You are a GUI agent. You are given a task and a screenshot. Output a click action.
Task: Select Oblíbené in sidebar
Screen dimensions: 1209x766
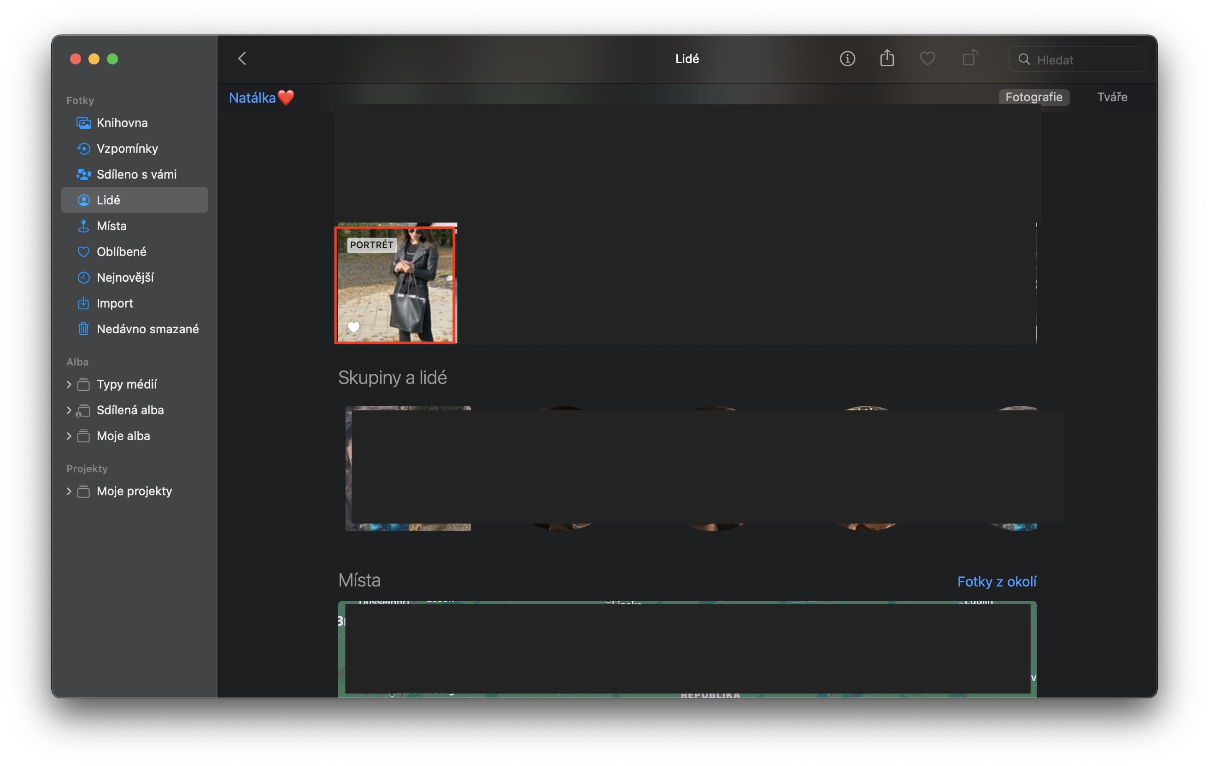pyautogui.click(x=121, y=252)
